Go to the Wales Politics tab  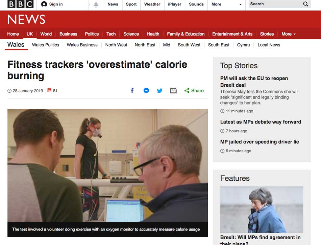(46, 45)
